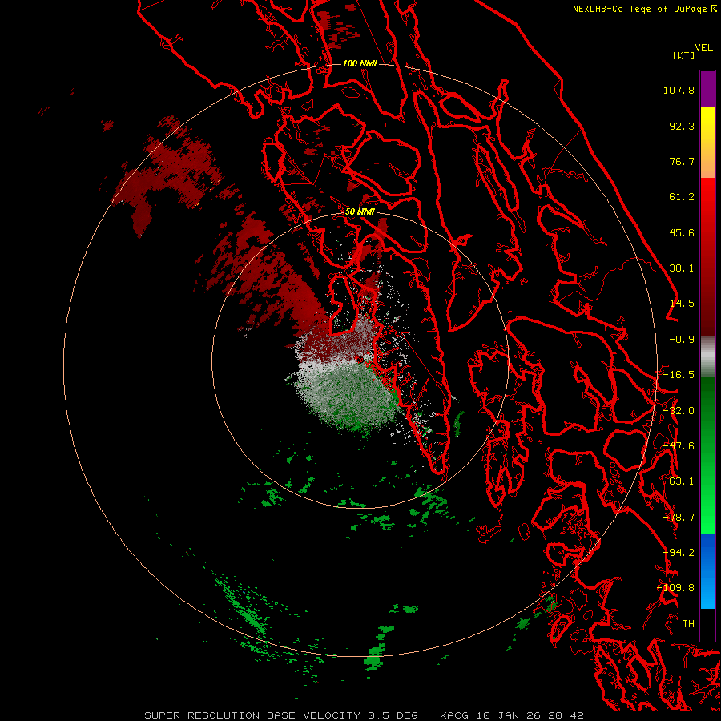The image size is (721, 721).
Task: Select the 14.5 velocity scale value
Action: (682, 304)
